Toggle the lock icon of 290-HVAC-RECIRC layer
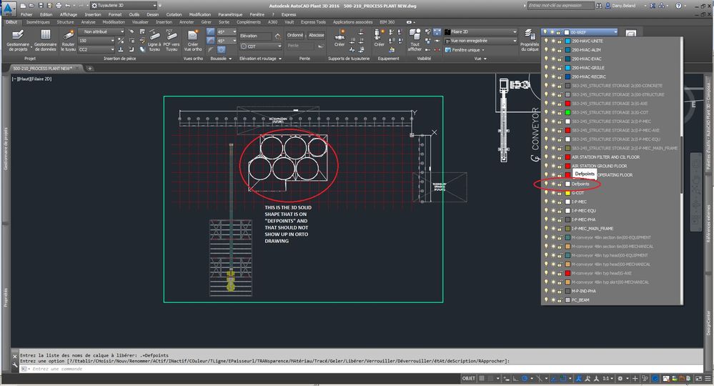Screen dimensions: 714x386 tap(559, 76)
